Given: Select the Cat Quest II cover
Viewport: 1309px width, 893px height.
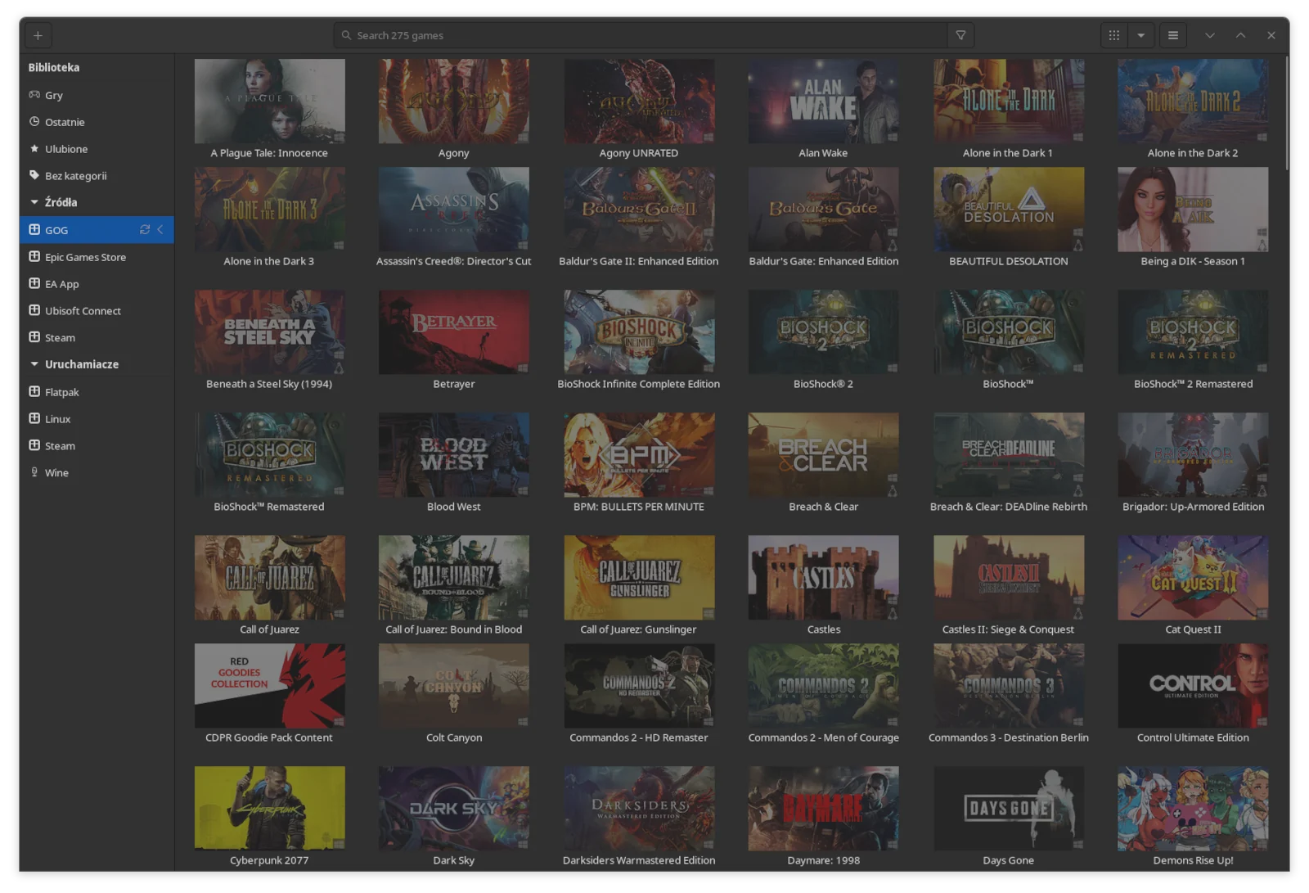Looking at the screenshot, I should pyautogui.click(x=1193, y=578).
